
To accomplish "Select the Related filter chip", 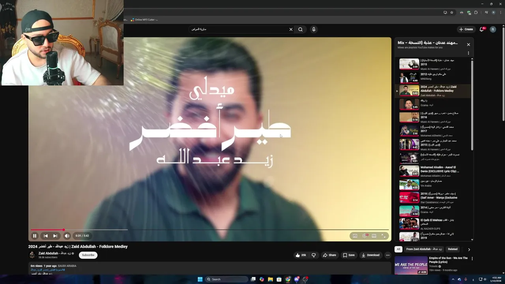I will point(453,249).
